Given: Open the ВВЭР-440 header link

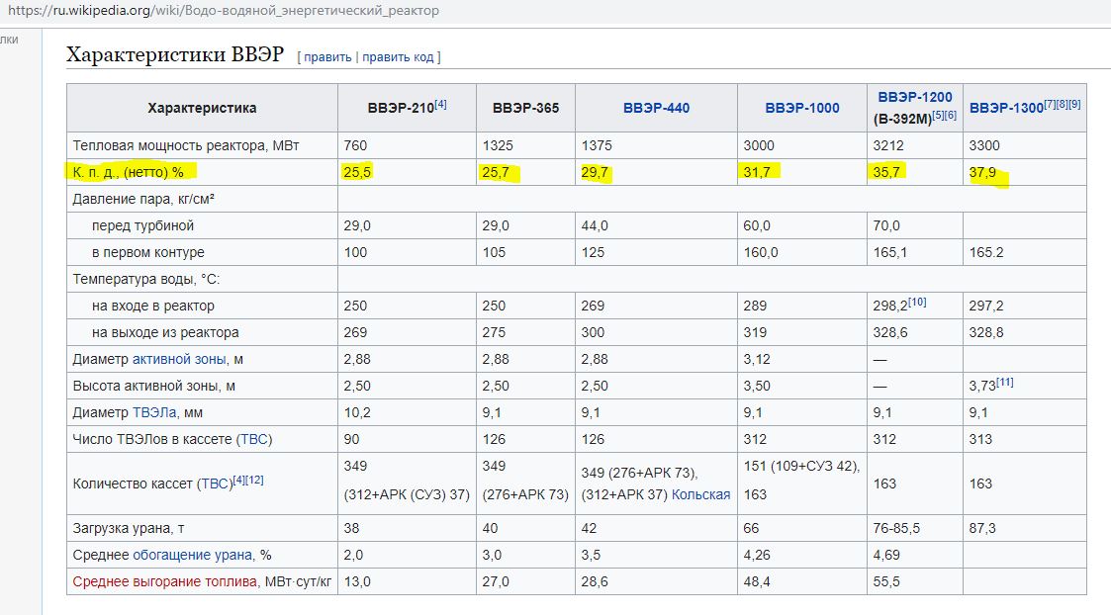Looking at the screenshot, I should pyautogui.click(x=656, y=108).
